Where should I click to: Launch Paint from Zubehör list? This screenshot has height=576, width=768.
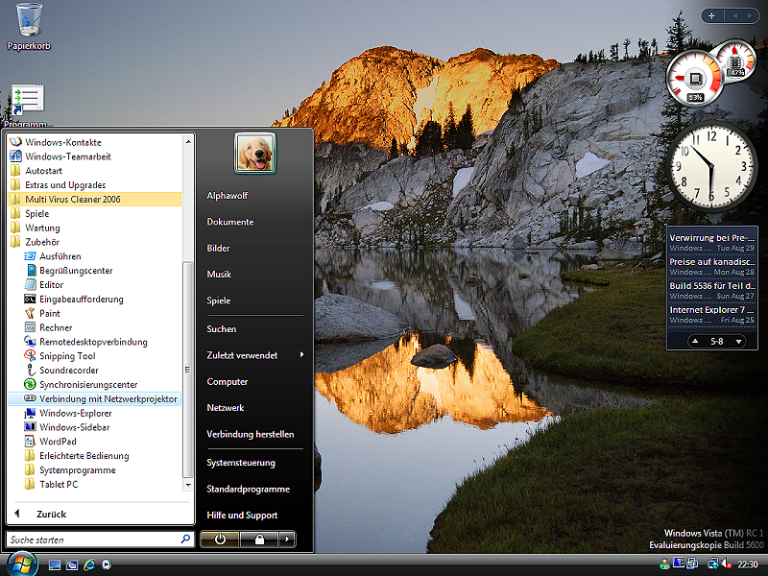point(50,313)
